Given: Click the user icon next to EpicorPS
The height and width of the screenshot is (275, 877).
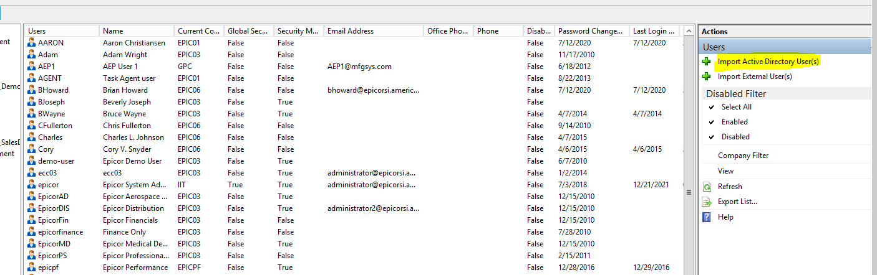Looking at the screenshot, I should [31, 256].
